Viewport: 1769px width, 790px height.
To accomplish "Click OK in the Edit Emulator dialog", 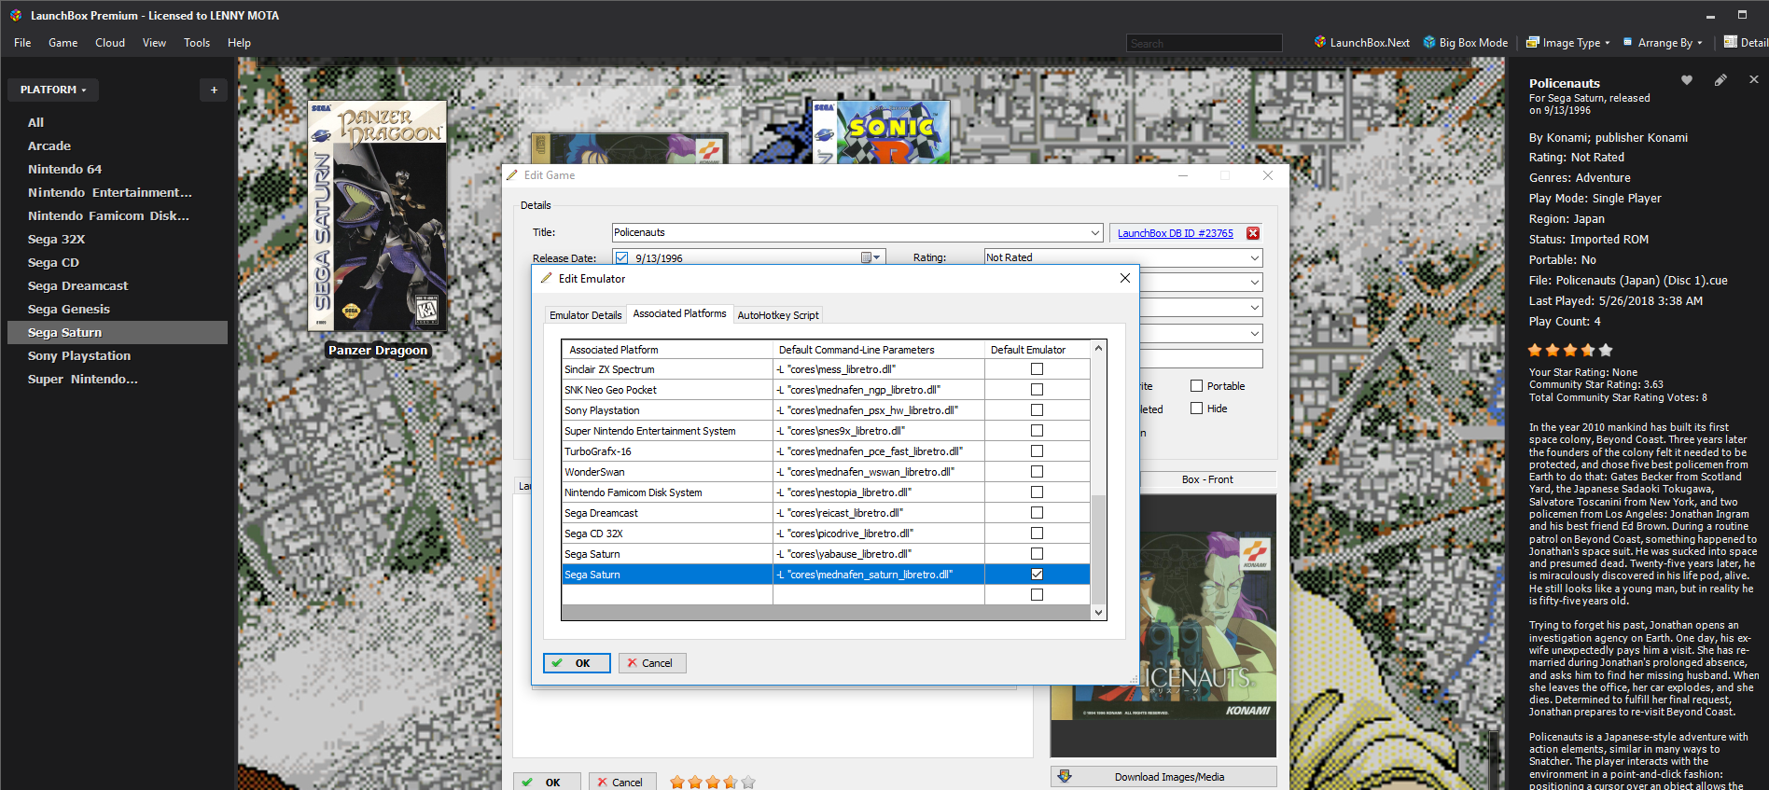I will pos(577,663).
